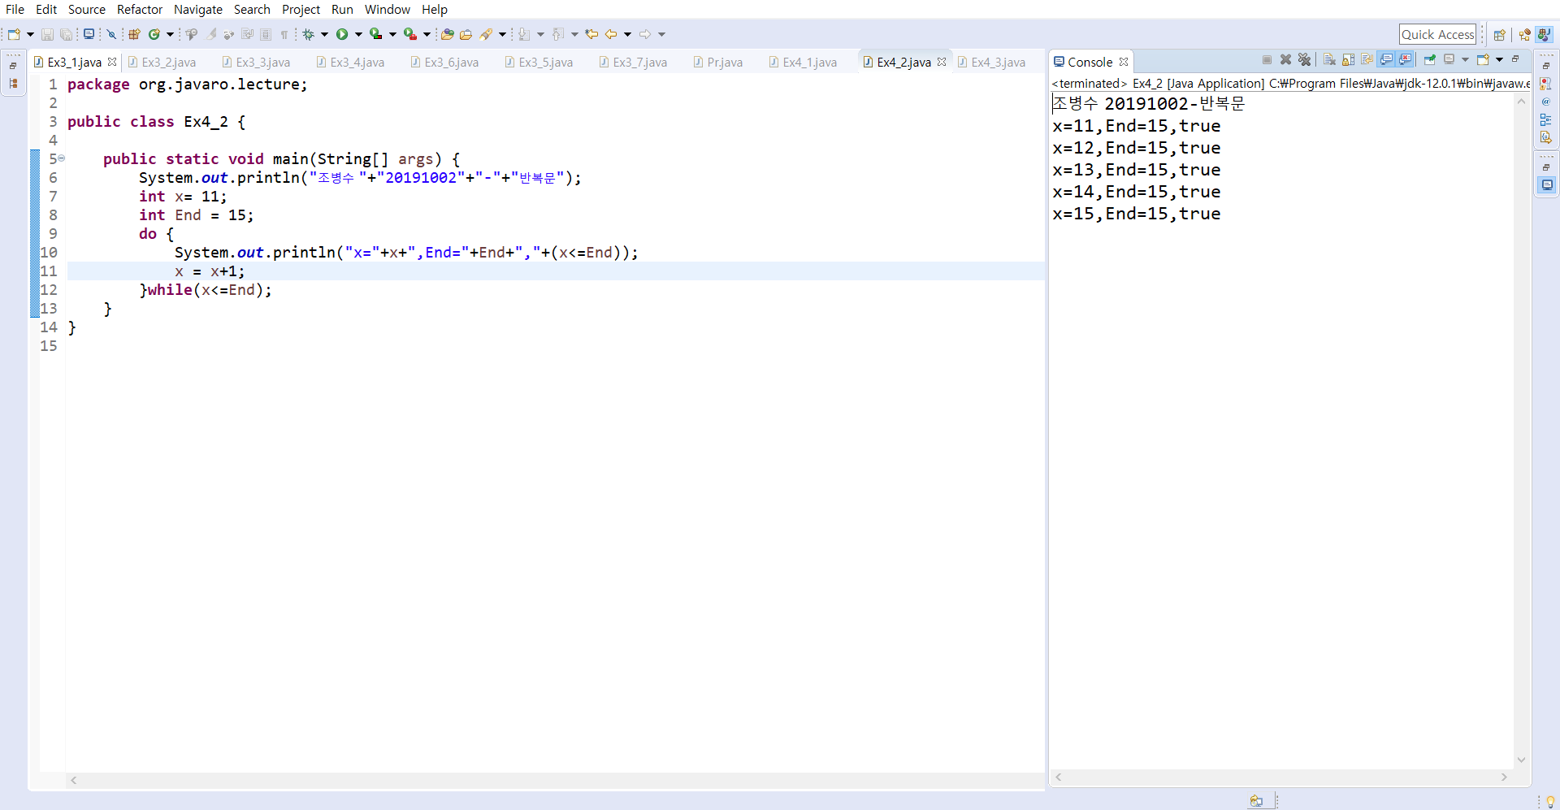Open the Outline view in right sidebar
This screenshot has height=810, width=1560.
click(1545, 119)
